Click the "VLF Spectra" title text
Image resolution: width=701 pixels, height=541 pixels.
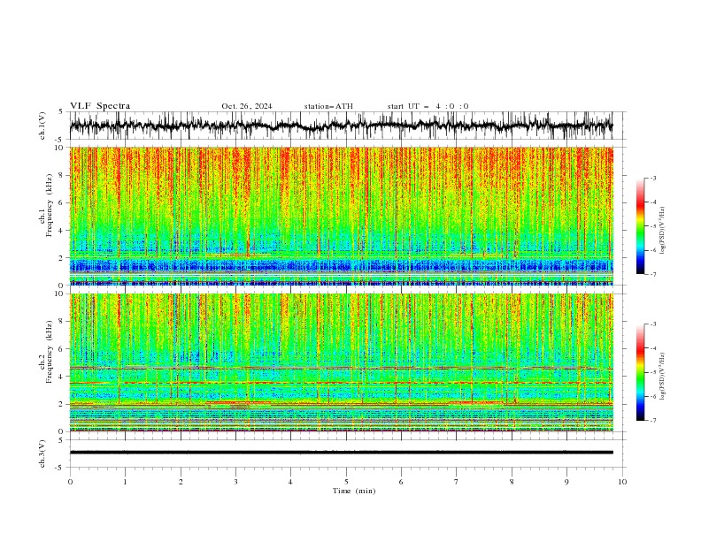point(100,106)
